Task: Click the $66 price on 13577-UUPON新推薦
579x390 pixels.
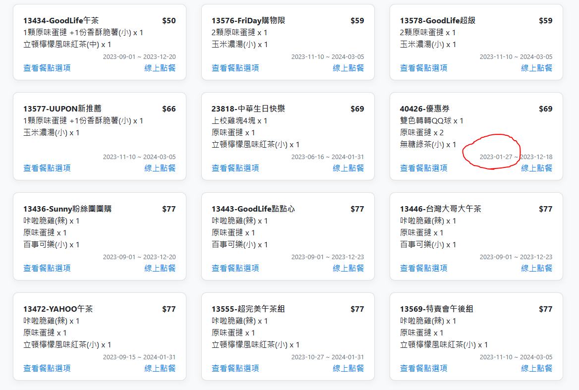Action: click(169, 109)
